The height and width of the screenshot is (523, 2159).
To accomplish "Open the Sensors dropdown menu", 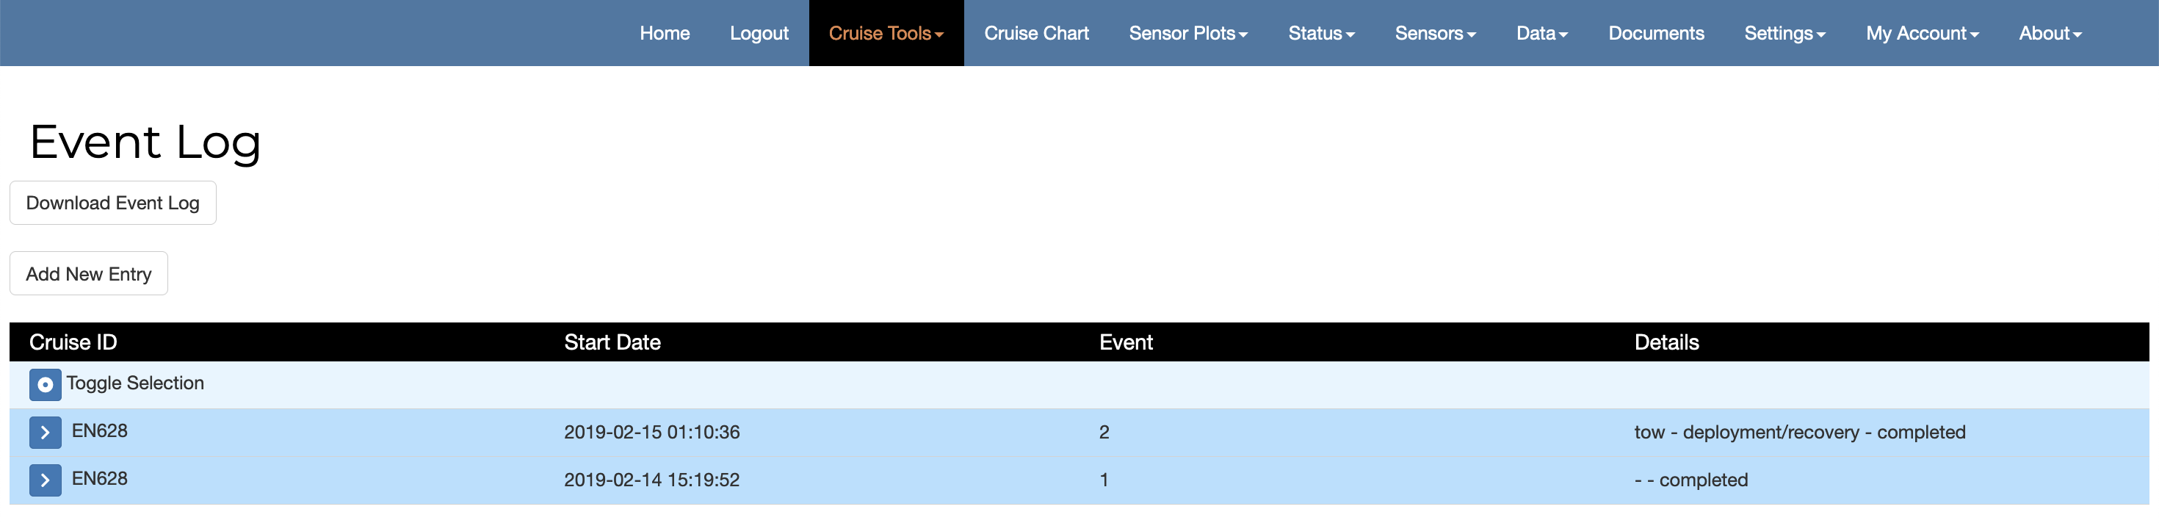I will tap(1435, 34).
